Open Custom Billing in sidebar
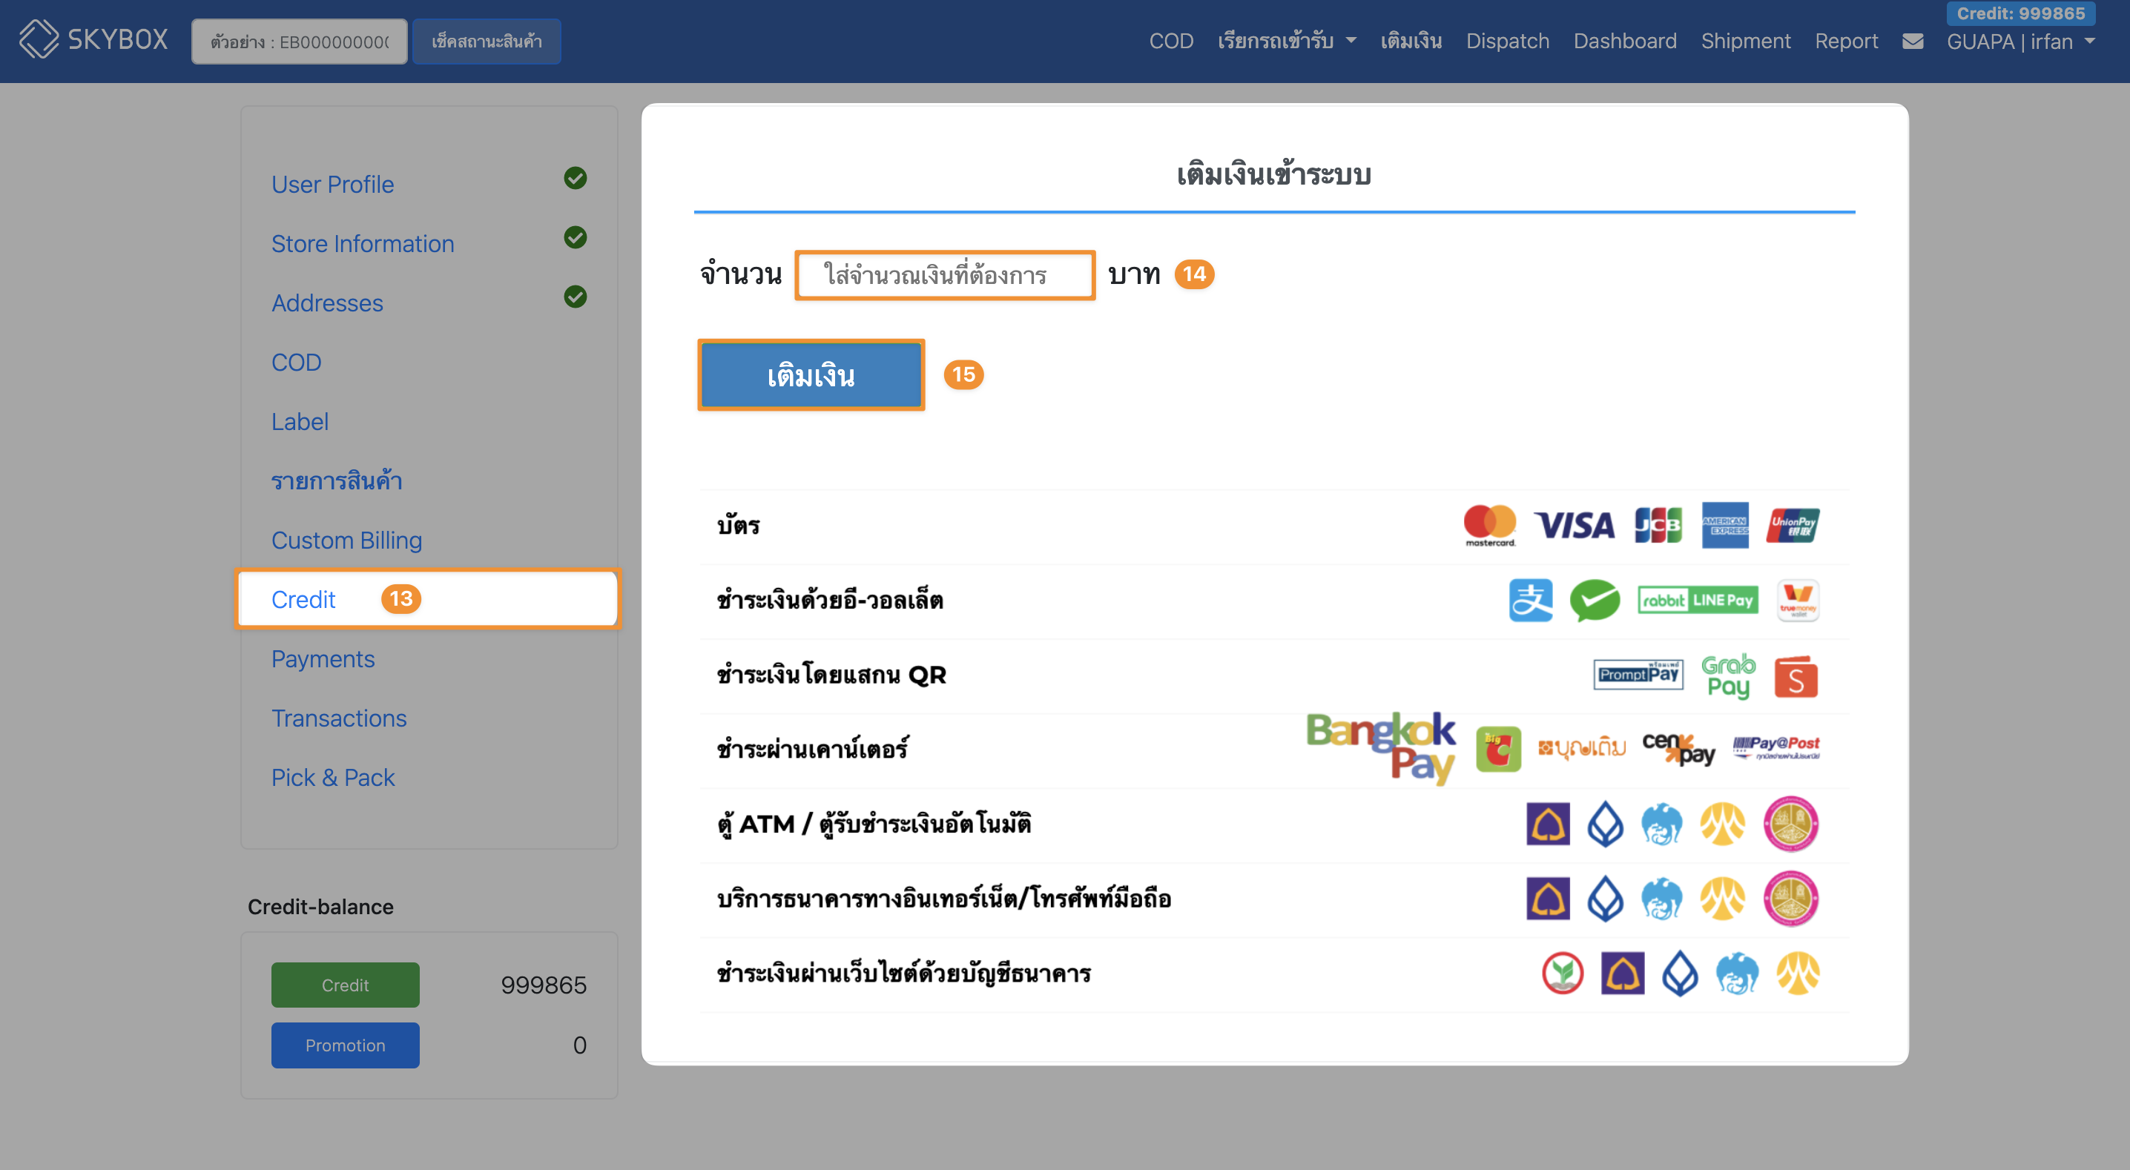 click(x=346, y=540)
